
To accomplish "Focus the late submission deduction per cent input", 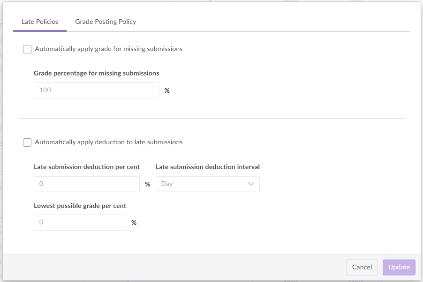I will point(87,184).
